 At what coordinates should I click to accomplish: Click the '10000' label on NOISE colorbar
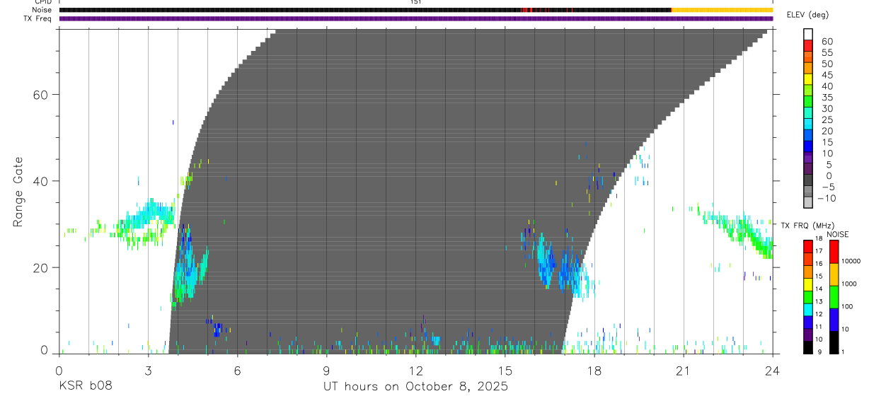click(x=851, y=261)
